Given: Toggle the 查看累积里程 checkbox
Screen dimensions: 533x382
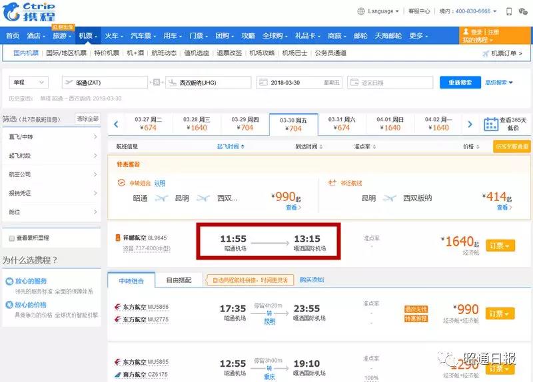Looking at the screenshot, I should [12, 238].
